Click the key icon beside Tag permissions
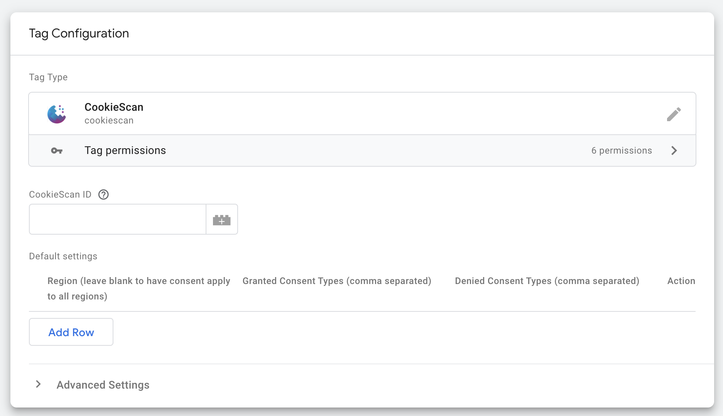723x416 pixels. (x=57, y=151)
